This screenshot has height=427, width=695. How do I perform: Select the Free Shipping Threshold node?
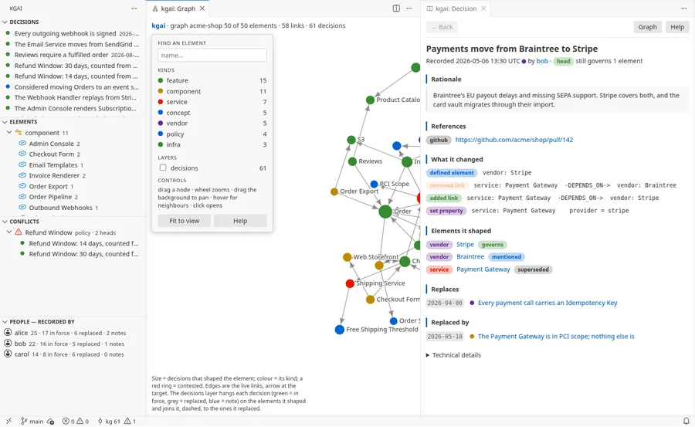pyautogui.click(x=340, y=330)
